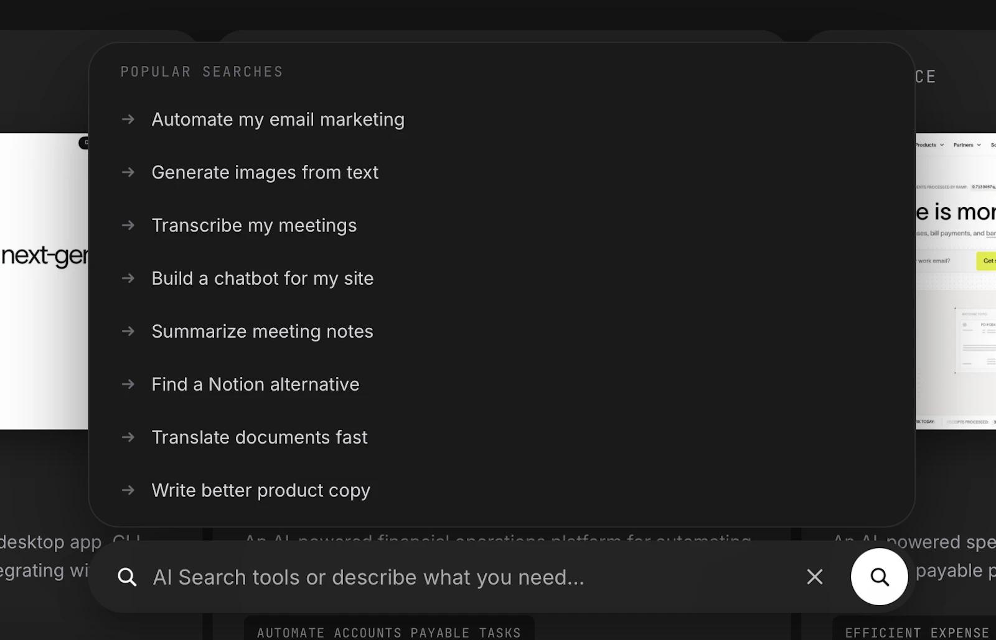Viewport: 996px width, 640px height.
Task: Click the magnifier icon inside the search bar
Action: (127, 577)
